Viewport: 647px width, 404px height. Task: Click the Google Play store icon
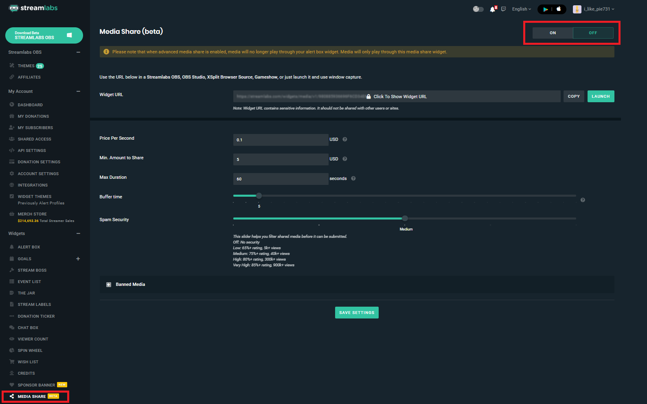coord(545,9)
